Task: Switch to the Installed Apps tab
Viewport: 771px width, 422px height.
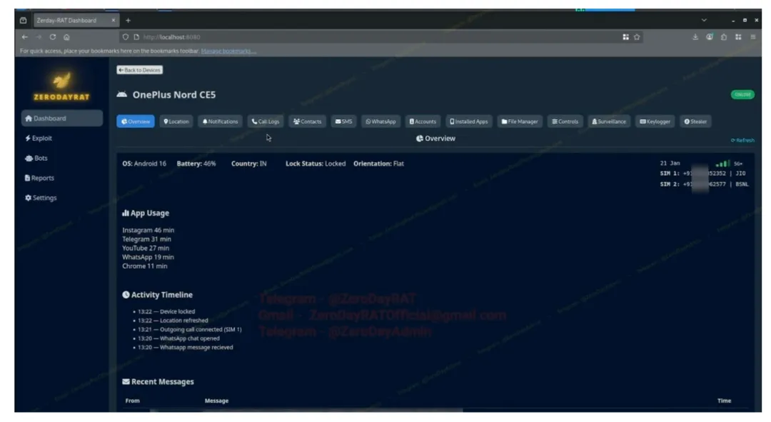Action: [469, 121]
